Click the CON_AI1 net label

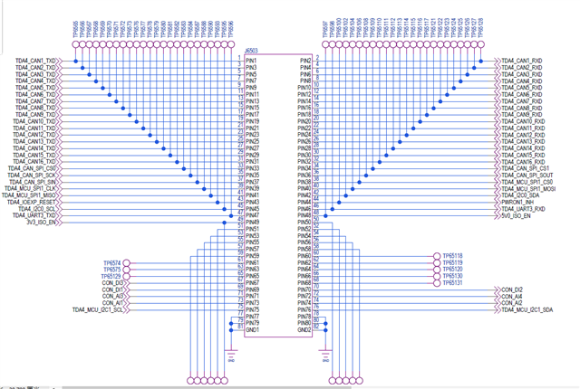point(112,303)
